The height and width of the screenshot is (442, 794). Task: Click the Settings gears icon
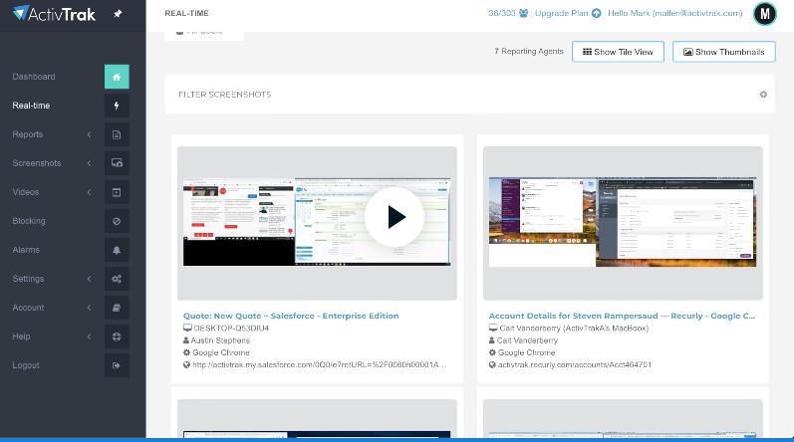click(117, 279)
